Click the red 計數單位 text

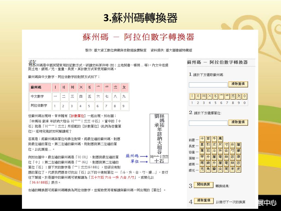click(77, 116)
